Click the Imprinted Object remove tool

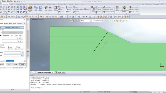[x=108, y=12]
